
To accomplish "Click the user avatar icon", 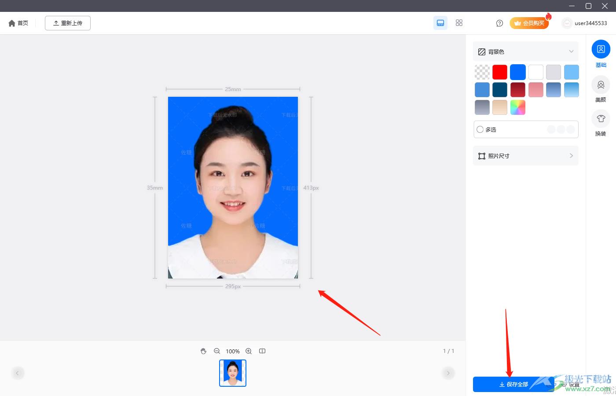I will pyautogui.click(x=567, y=23).
